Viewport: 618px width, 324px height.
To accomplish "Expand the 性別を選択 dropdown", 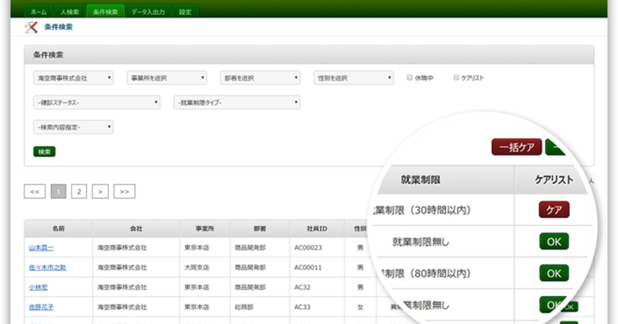I will [x=354, y=78].
